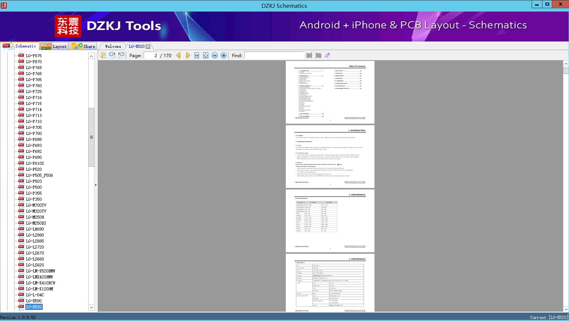This screenshot has height=321, width=569.
Task: Select LG-M700TV entry
Action: [x=36, y=205]
